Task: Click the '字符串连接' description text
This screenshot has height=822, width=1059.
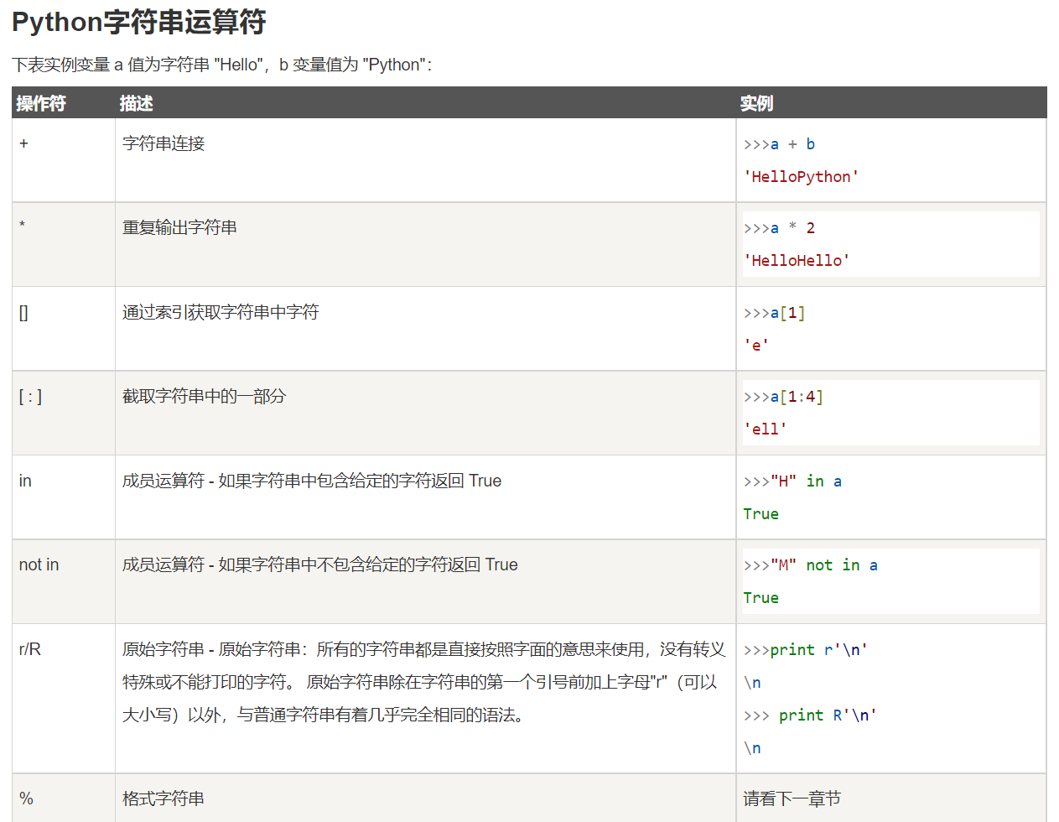Action: [164, 143]
